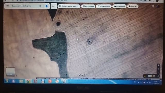Bookmark page with the star icon
The width and height of the screenshot is (165, 93).
pyautogui.click(x=145, y=1)
